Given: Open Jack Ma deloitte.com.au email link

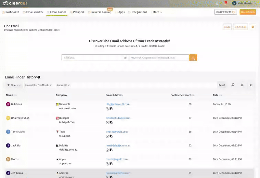Looking at the screenshot, I should pyautogui.click(x=118, y=145).
